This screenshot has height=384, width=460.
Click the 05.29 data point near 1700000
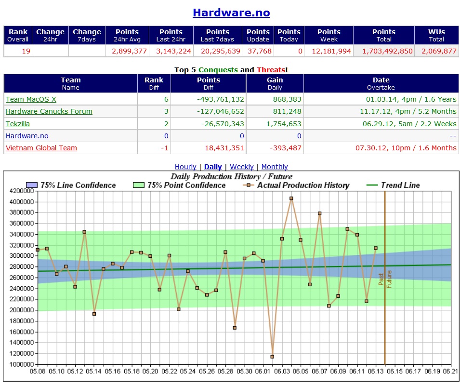tap(235, 328)
